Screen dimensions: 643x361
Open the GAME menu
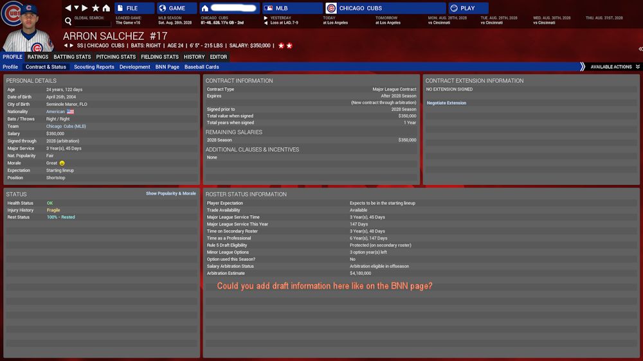coord(177,8)
